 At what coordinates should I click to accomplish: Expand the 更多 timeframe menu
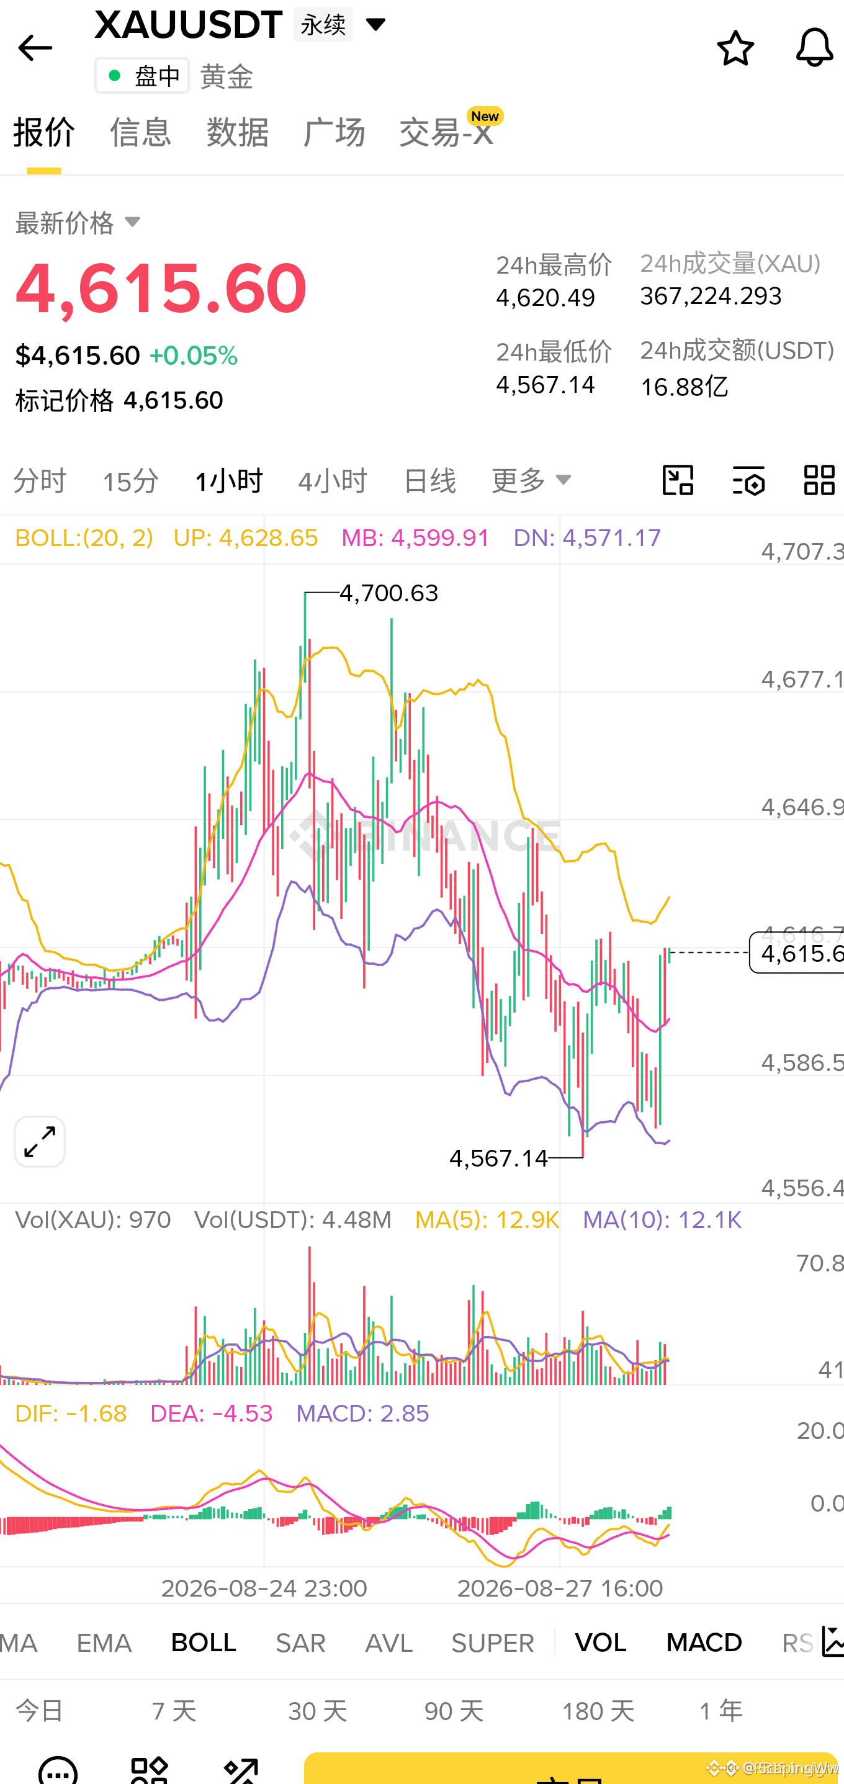531,480
